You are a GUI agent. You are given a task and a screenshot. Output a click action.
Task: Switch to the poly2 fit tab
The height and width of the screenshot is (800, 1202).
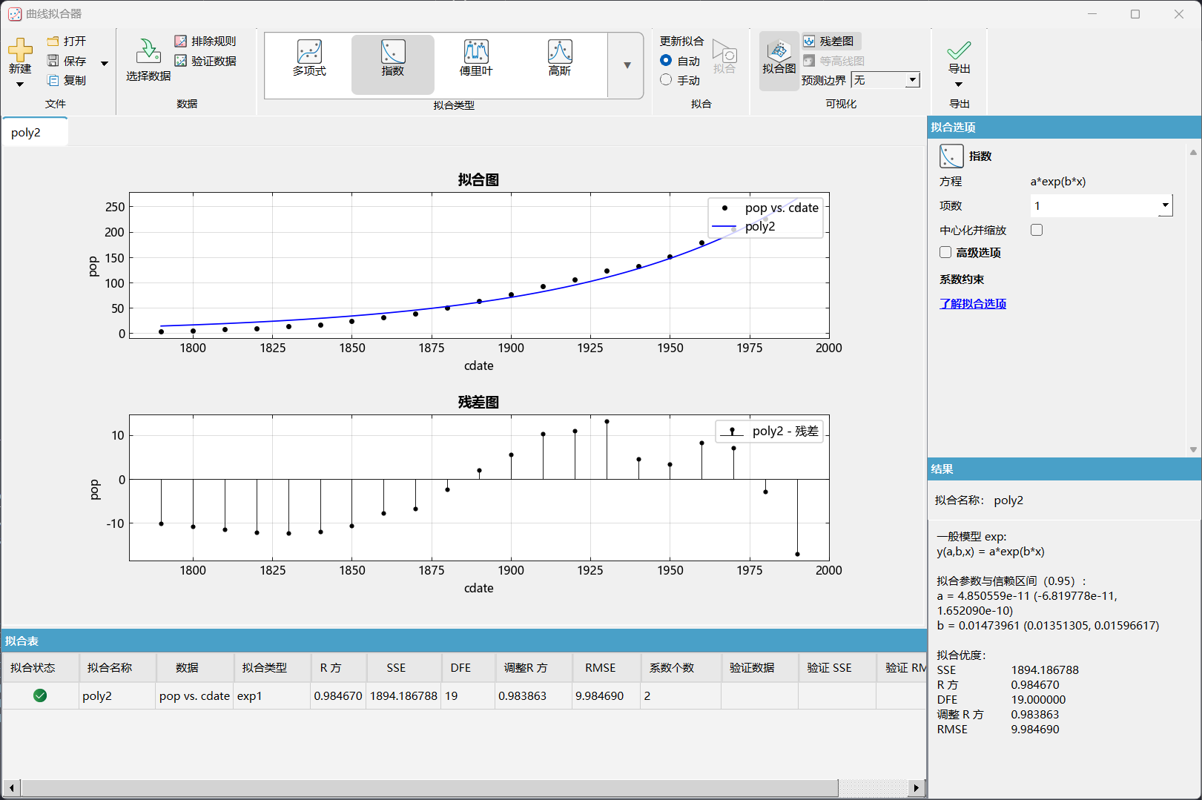click(27, 133)
